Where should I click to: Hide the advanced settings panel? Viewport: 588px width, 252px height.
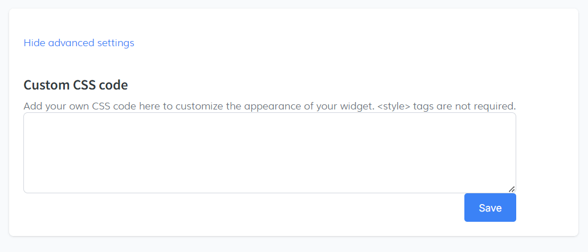pos(79,43)
